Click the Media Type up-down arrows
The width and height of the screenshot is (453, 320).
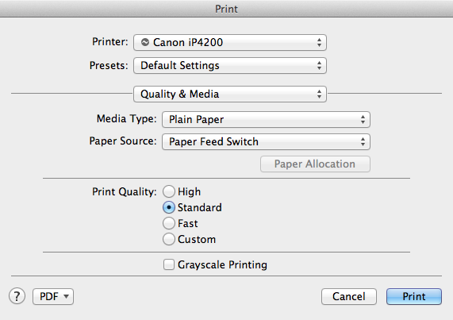[363, 119]
